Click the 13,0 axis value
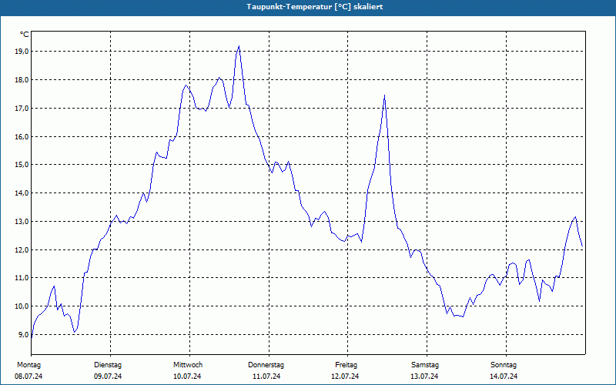This screenshot has height=385, width=616. pos(22,222)
